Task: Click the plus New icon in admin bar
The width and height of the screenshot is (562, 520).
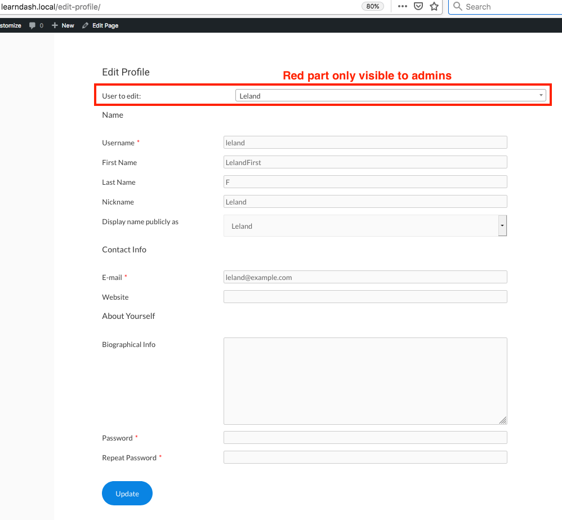Action: (x=55, y=25)
